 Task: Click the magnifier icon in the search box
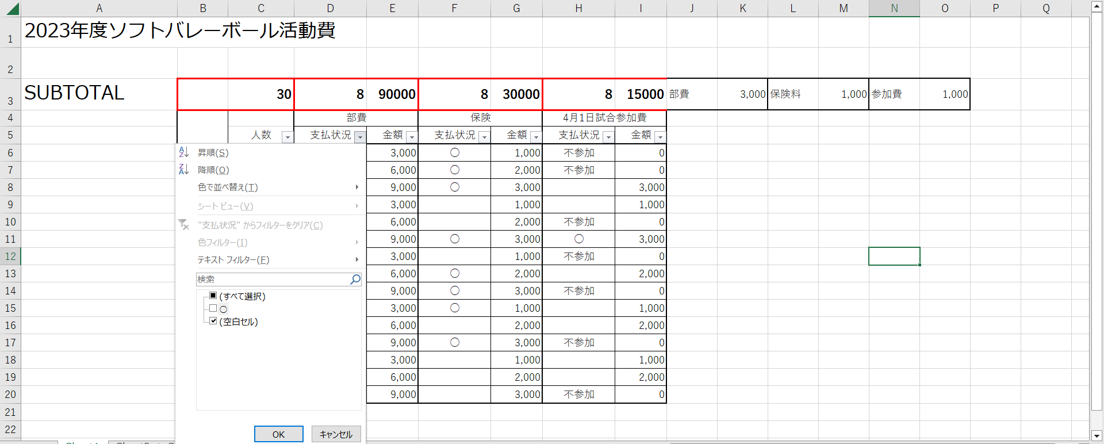355,280
